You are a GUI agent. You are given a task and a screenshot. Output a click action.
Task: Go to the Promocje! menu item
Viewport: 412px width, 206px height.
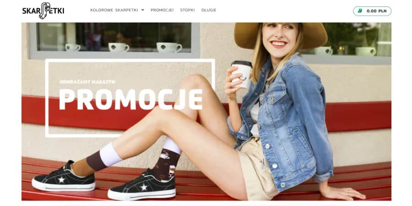(x=162, y=10)
